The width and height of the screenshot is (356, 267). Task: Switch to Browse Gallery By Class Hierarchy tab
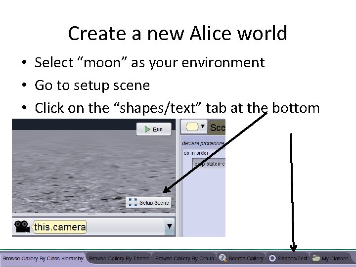pyautogui.click(x=43, y=259)
